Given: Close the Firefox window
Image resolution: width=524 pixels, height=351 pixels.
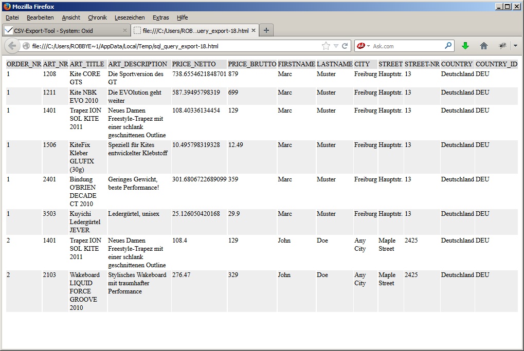Looking at the screenshot, I should (516, 6).
